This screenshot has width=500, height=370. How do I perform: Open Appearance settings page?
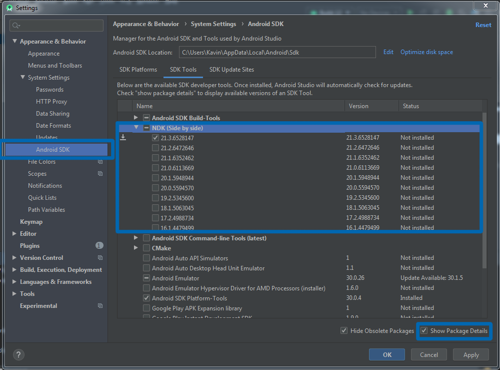click(43, 54)
